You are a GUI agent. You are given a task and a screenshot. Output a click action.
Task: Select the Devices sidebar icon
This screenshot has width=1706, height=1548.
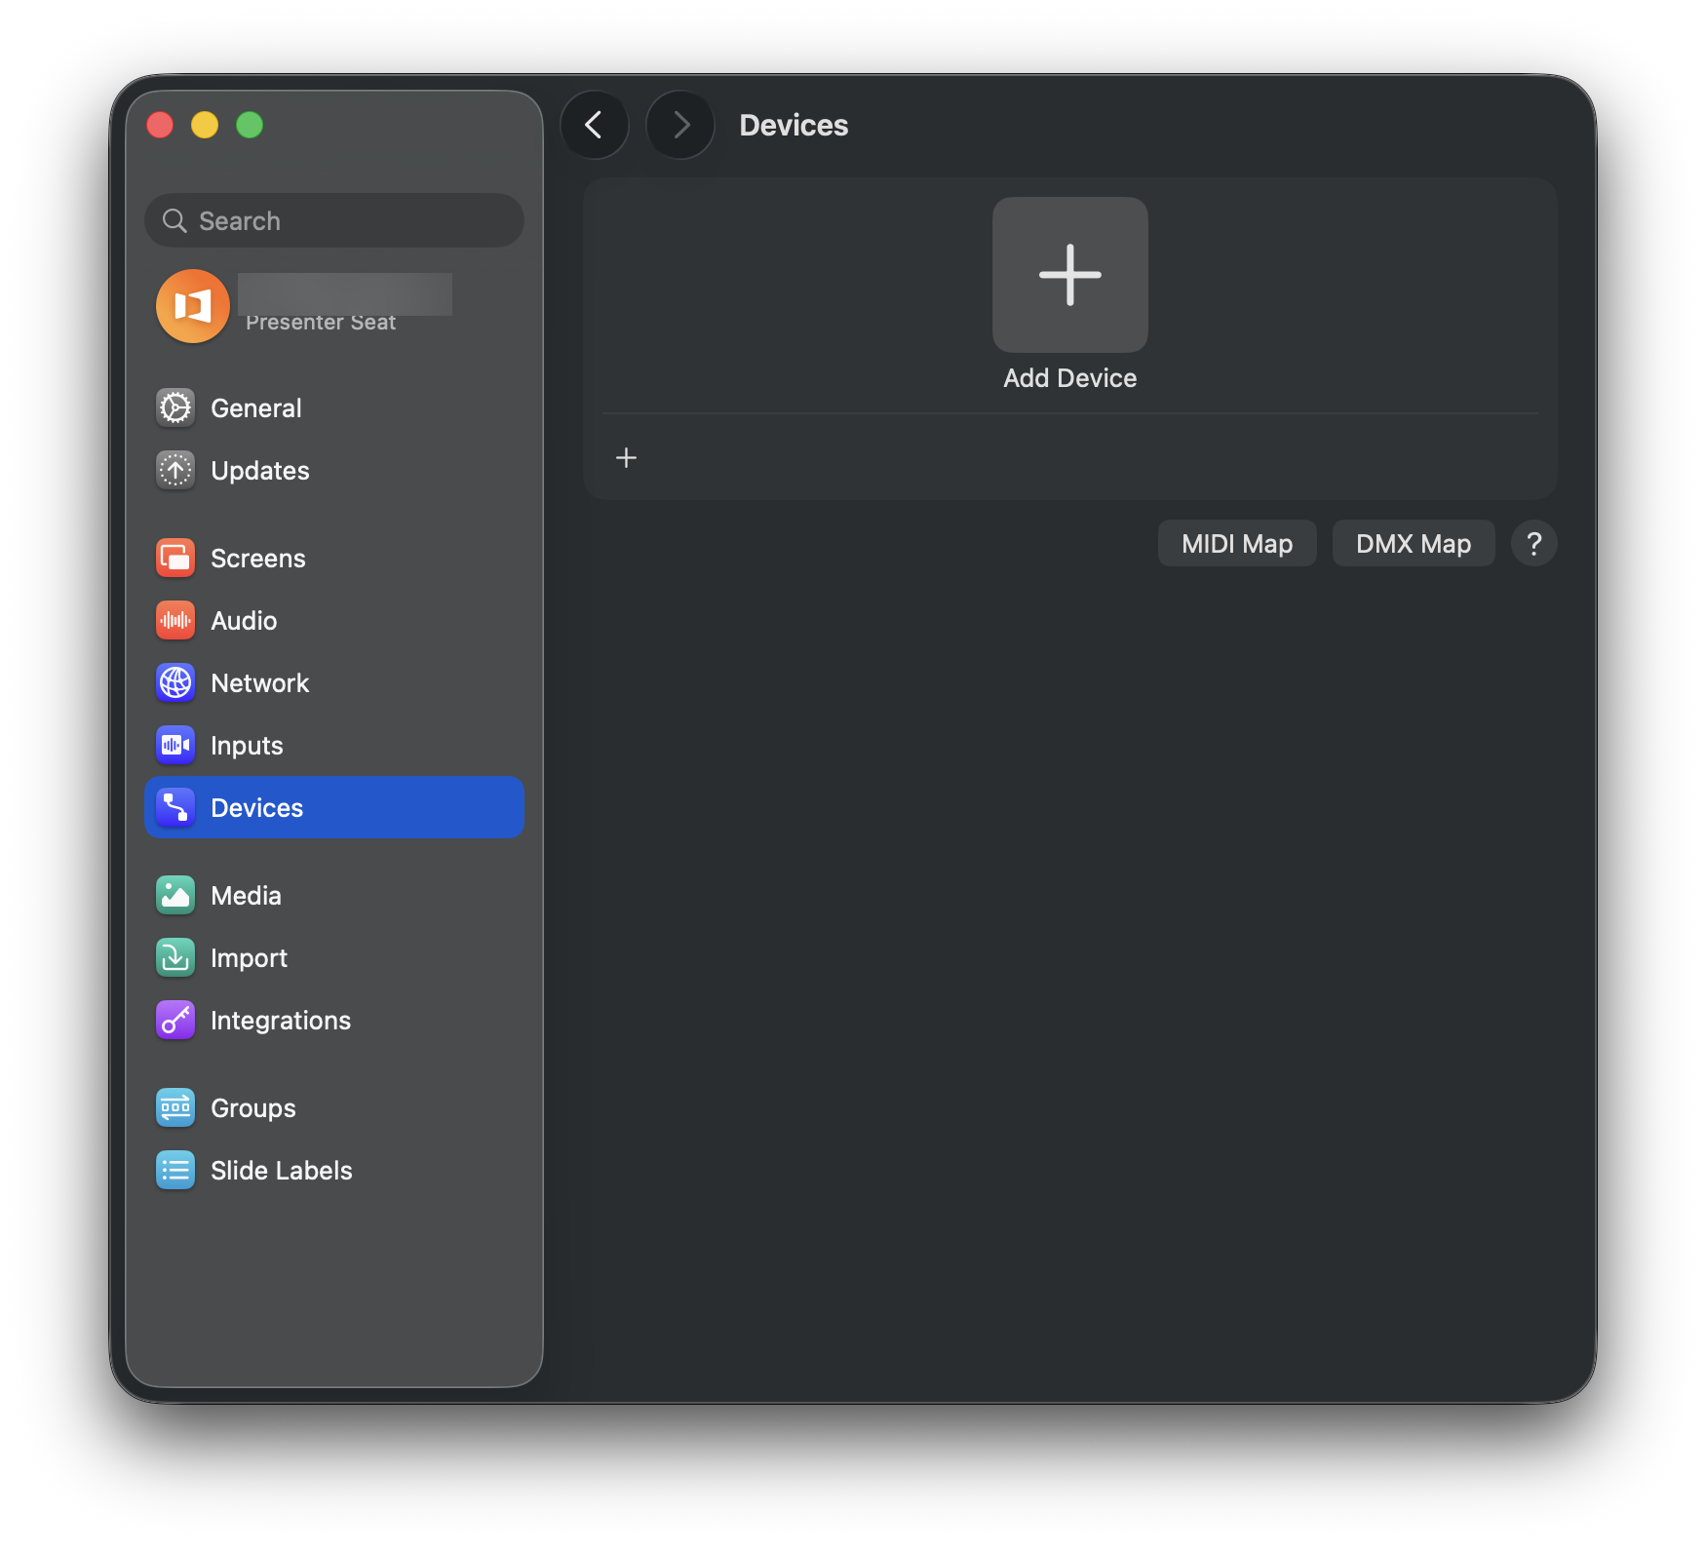coord(175,807)
